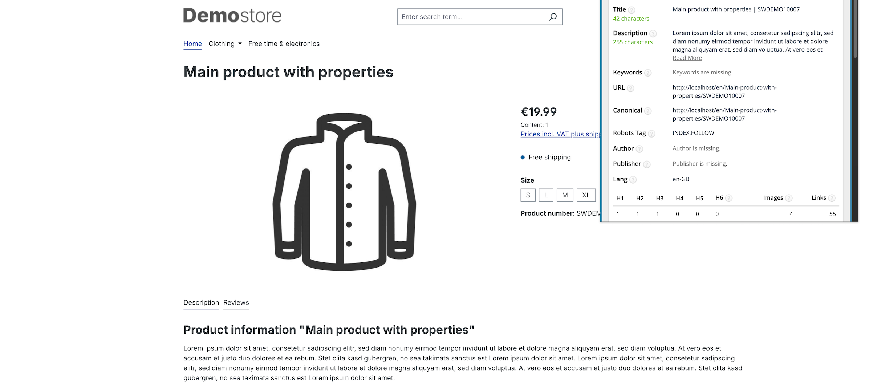Show the URL help tooltip icon
The width and height of the screenshot is (869, 392).
(631, 88)
